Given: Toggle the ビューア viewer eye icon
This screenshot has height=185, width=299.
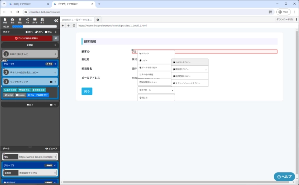Looking at the screenshot, I should click(x=51, y=148).
